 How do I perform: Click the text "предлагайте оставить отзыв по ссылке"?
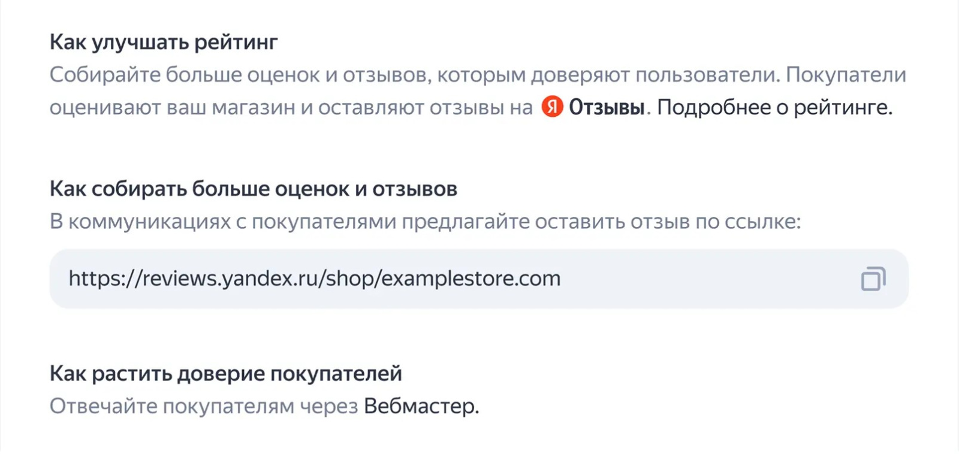pyautogui.click(x=601, y=222)
